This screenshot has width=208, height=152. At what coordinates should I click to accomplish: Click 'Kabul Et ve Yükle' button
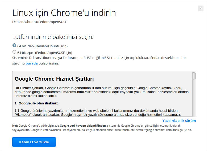pos(34,142)
